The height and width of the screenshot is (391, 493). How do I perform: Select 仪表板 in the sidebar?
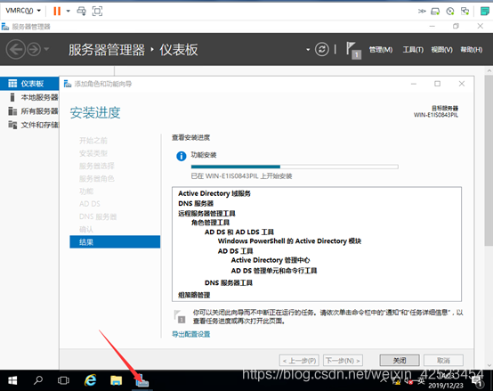click(x=29, y=84)
